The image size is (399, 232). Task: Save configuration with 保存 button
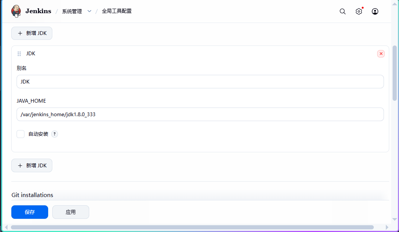[30, 212]
